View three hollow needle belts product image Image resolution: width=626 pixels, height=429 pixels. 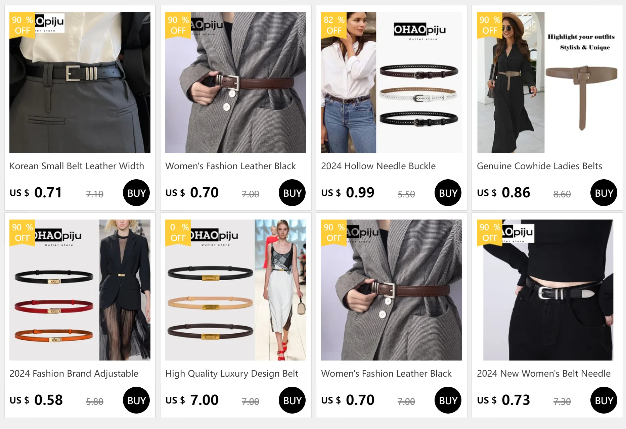(x=392, y=83)
